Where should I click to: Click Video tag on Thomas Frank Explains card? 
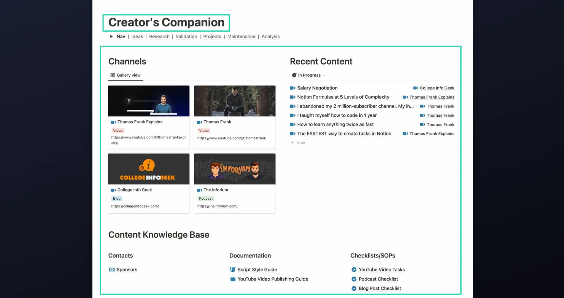(x=118, y=131)
